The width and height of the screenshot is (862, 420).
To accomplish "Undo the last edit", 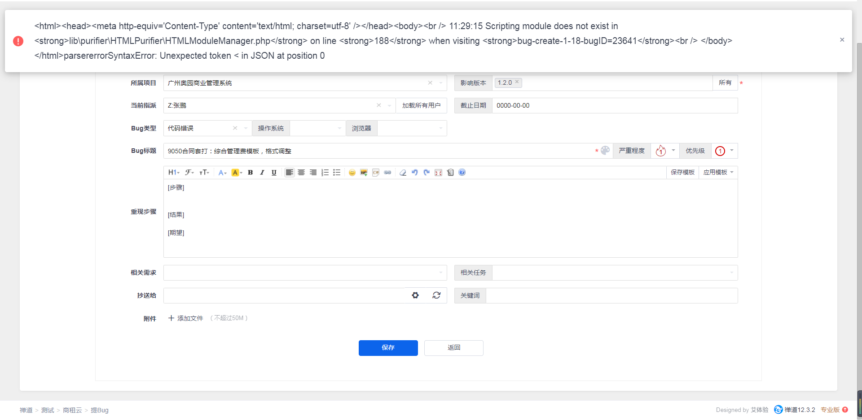I will [x=415, y=173].
